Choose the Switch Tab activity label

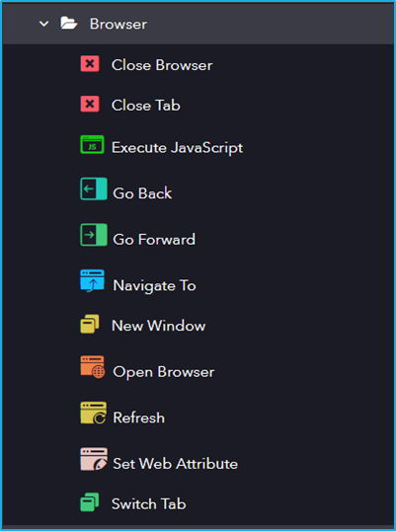(149, 504)
